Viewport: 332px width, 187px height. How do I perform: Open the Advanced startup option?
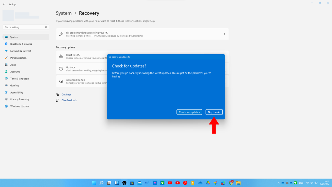(82, 81)
